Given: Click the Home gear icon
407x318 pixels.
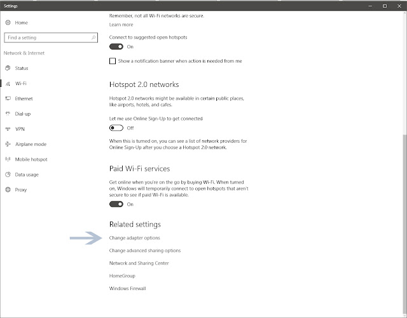Looking at the screenshot, I should (8, 23).
